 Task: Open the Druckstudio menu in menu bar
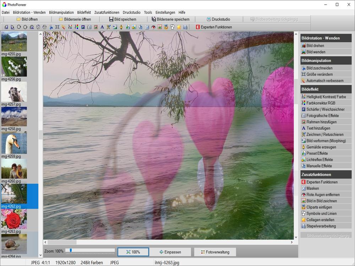click(x=131, y=12)
